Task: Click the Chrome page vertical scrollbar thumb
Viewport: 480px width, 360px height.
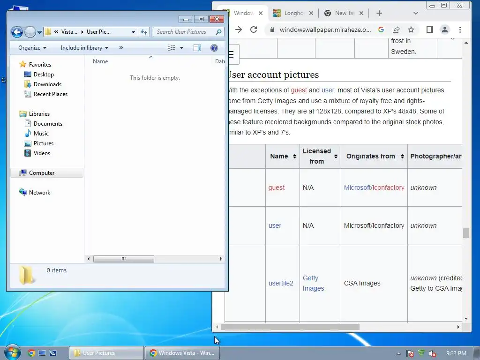Action: [466, 233]
